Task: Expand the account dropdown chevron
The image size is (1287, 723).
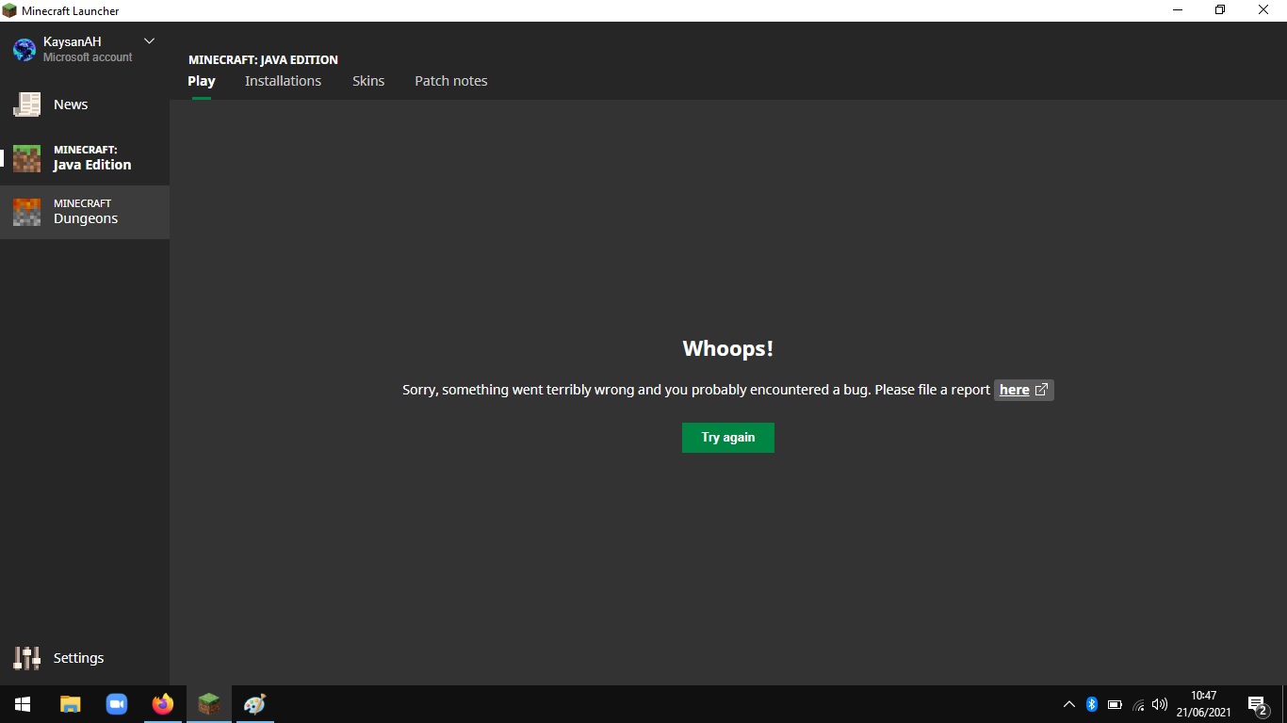Action: pyautogui.click(x=149, y=41)
